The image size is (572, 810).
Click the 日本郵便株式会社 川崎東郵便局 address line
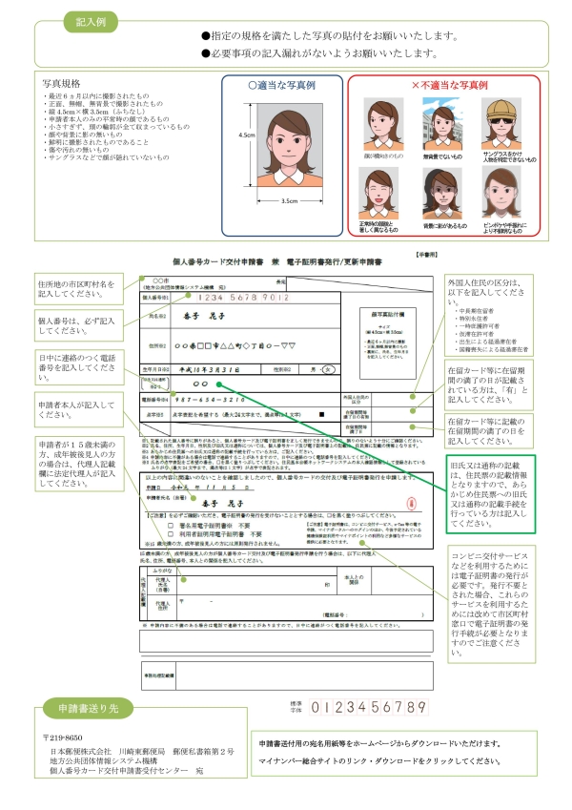[141, 751]
